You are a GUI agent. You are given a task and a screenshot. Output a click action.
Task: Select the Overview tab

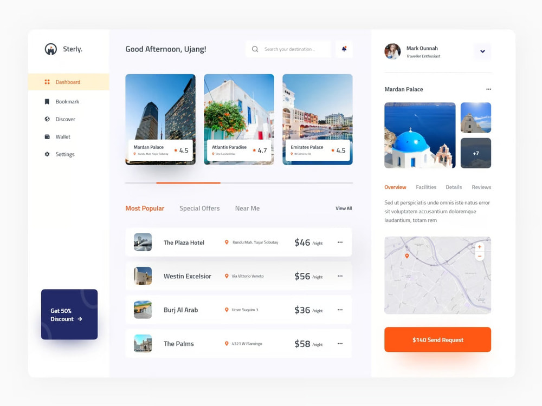click(x=395, y=187)
